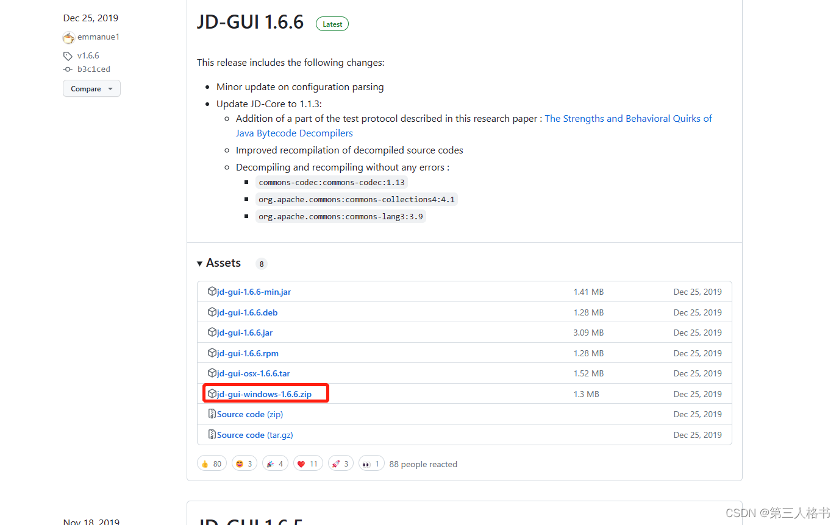The height and width of the screenshot is (525, 839).
Task: Click the emmanue1 avatar image
Action: tap(68, 37)
